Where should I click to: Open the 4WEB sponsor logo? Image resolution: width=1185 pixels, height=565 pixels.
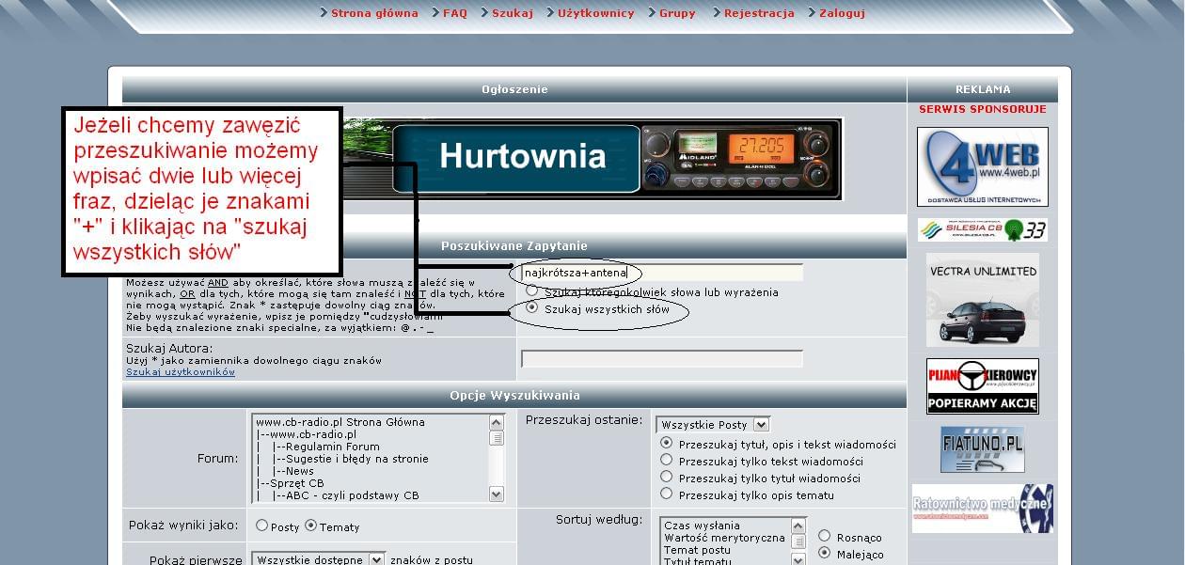coord(983,166)
